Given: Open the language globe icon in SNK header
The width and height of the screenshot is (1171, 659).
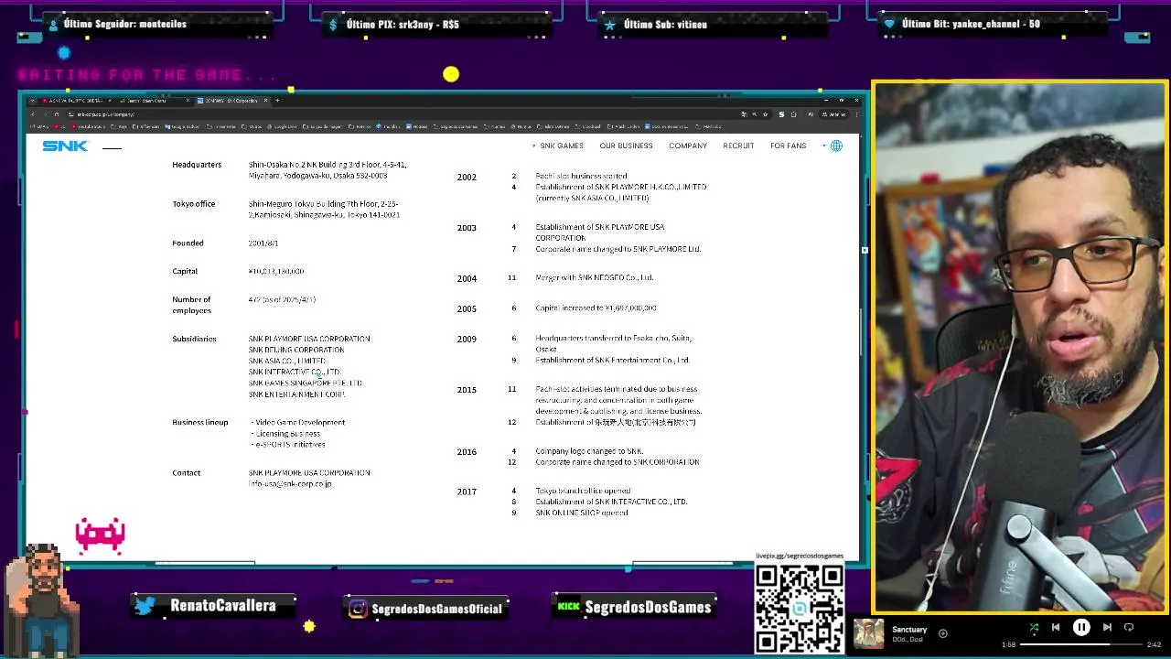Looking at the screenshot, I should point(836,146).
